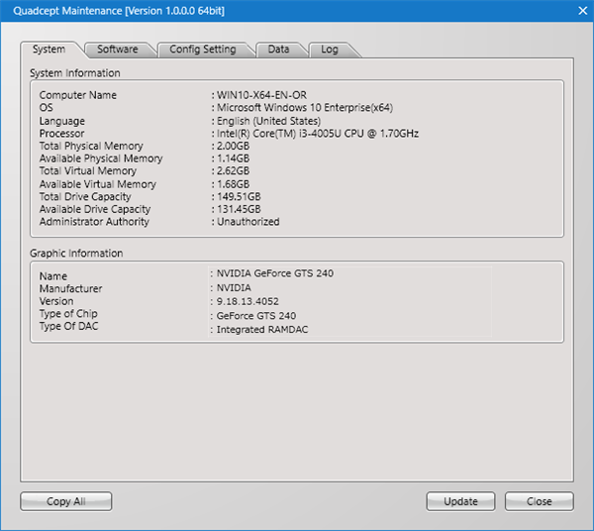Select the 131.45GB available drive capacity value

239,209
